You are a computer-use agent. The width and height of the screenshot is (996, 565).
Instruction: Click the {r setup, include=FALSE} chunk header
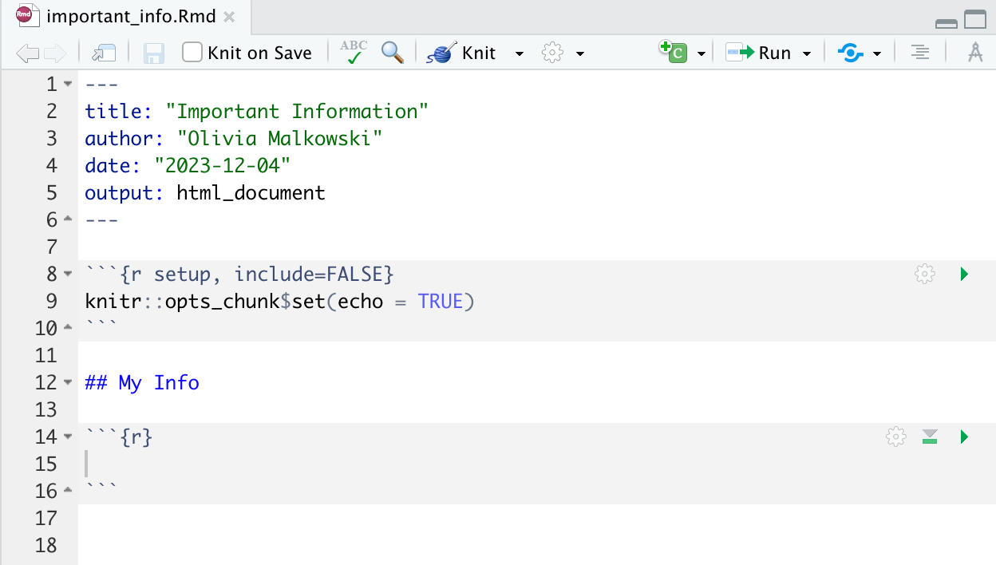click(239, 274)
